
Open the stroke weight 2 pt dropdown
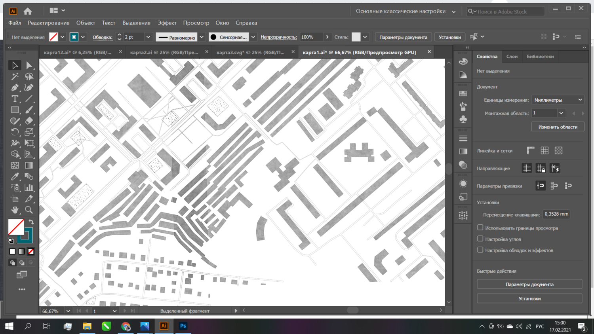tap(148, 37)
